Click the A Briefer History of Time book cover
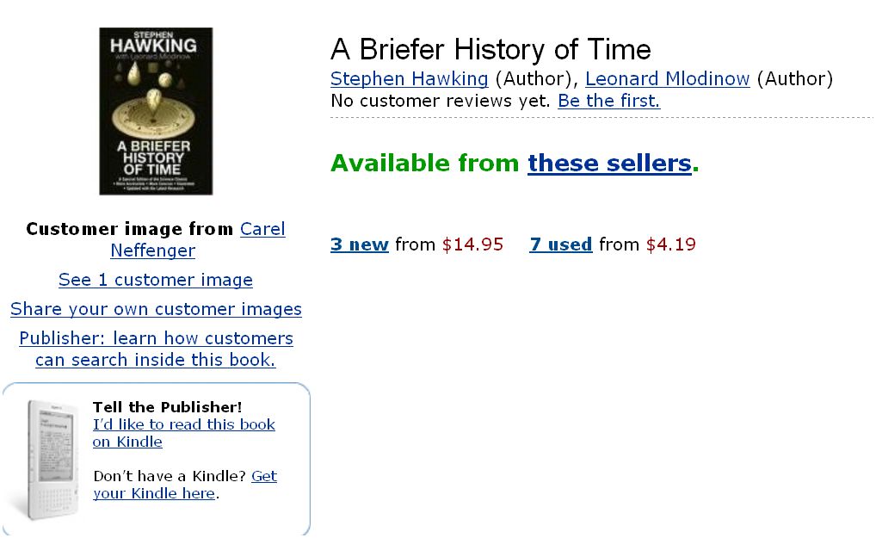Image resolution: width=876 pixels, height=538 pixels. (x=156, y=111)
